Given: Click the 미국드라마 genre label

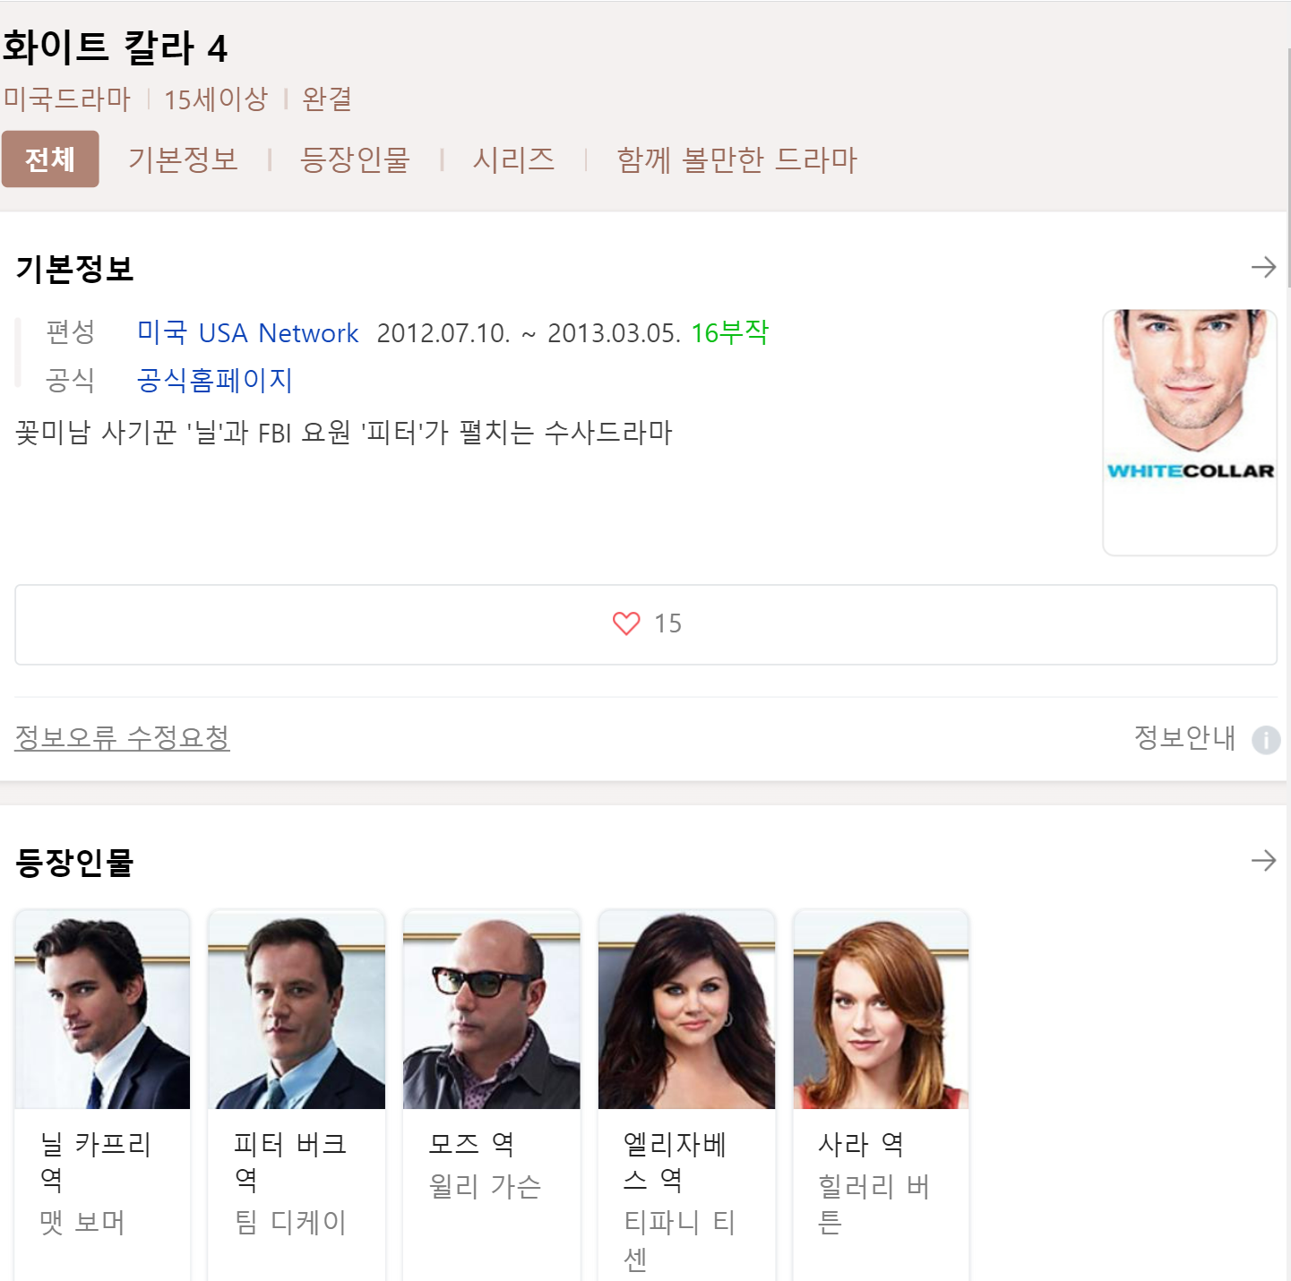Looking at the screenshot, I should (x=67, y=99).
